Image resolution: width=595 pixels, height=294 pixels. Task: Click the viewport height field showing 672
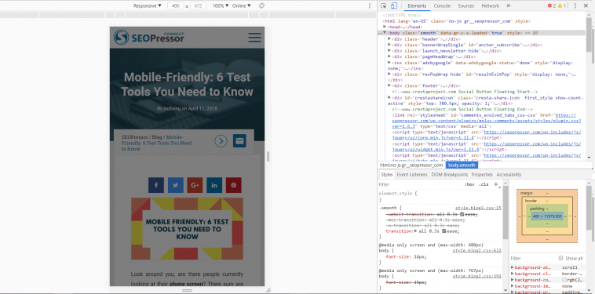(x=198, y=6)
